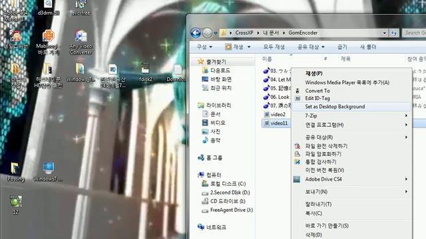This screenshot has height=239, width=426.
Task: Expand 공유 대상(R) submenu
Action: tap(351, 137)
